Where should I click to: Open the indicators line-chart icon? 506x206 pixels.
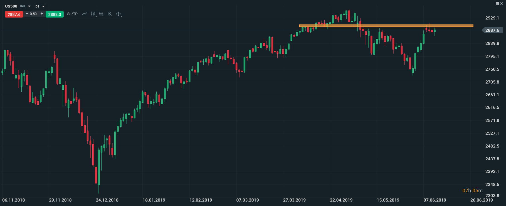pyautogui.click(x=85, y=14)
